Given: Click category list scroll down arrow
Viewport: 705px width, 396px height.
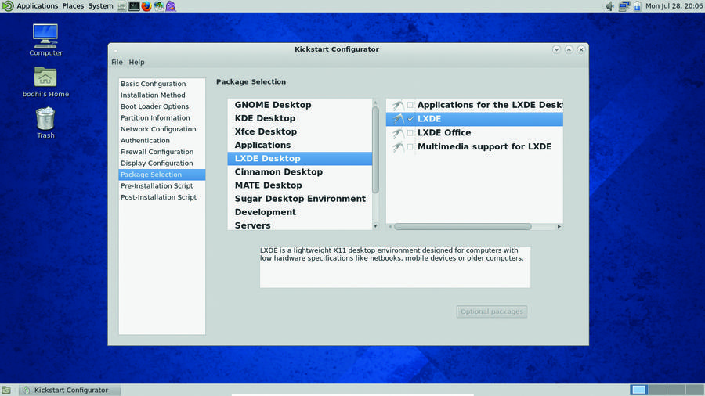Looking at the screenshot, I should point(375,226).
